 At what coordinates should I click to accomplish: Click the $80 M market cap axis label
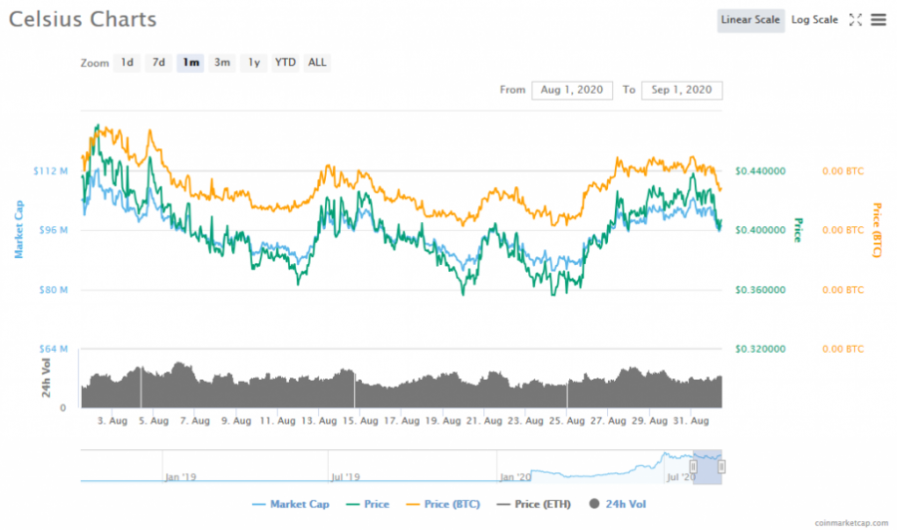53,290
